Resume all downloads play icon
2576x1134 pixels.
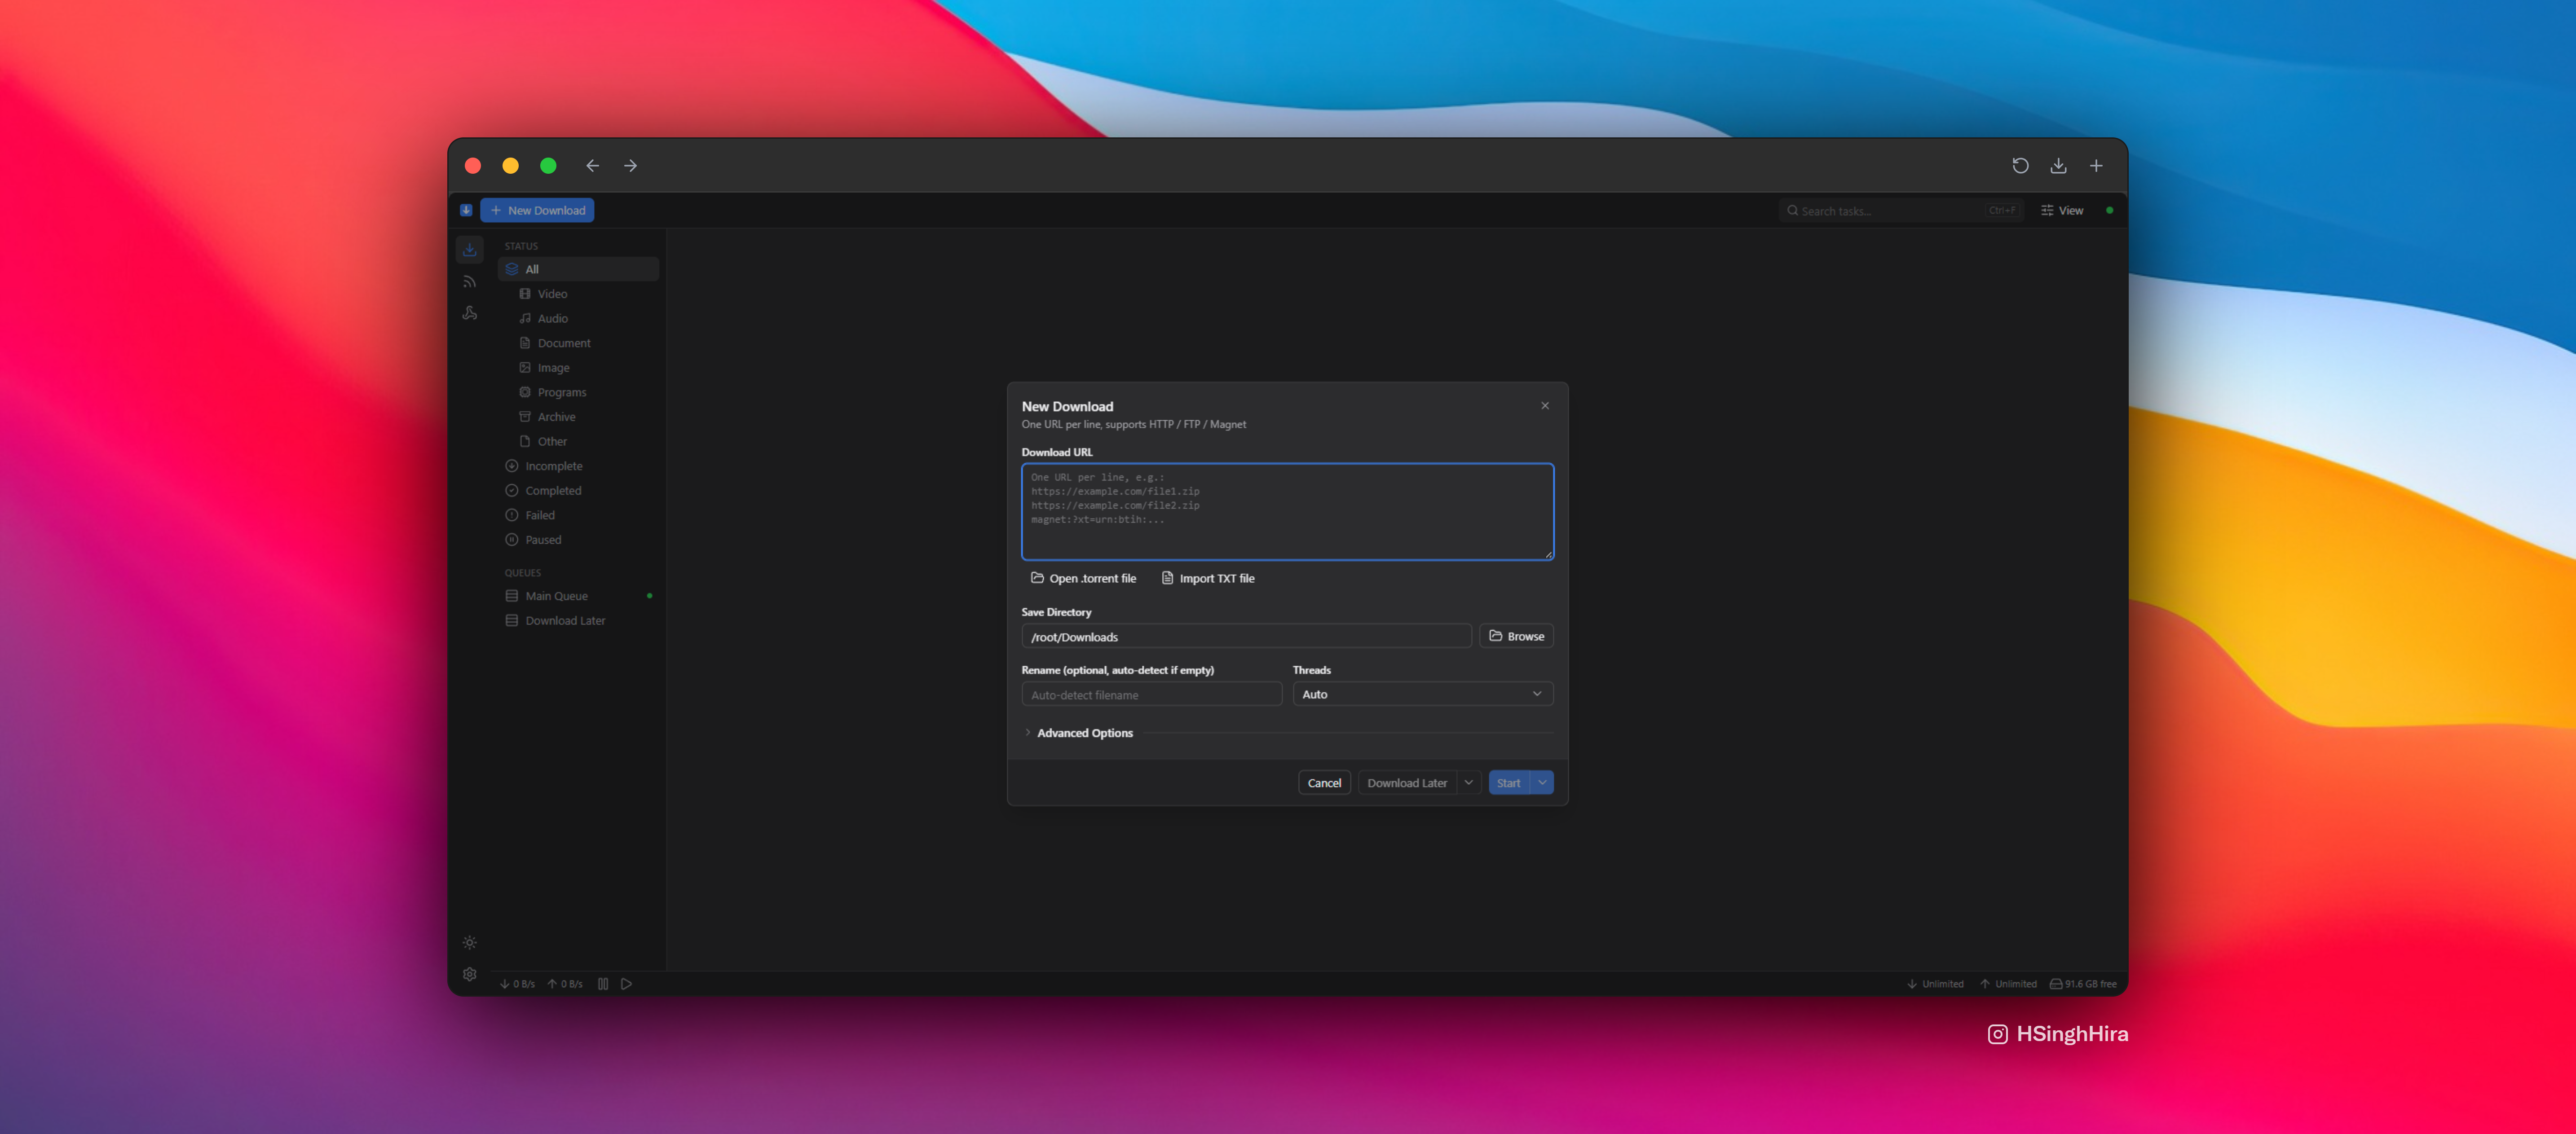point(627,984)
